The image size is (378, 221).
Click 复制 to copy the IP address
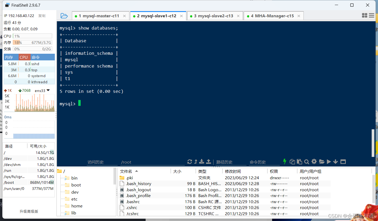click(x=42, y=16)
